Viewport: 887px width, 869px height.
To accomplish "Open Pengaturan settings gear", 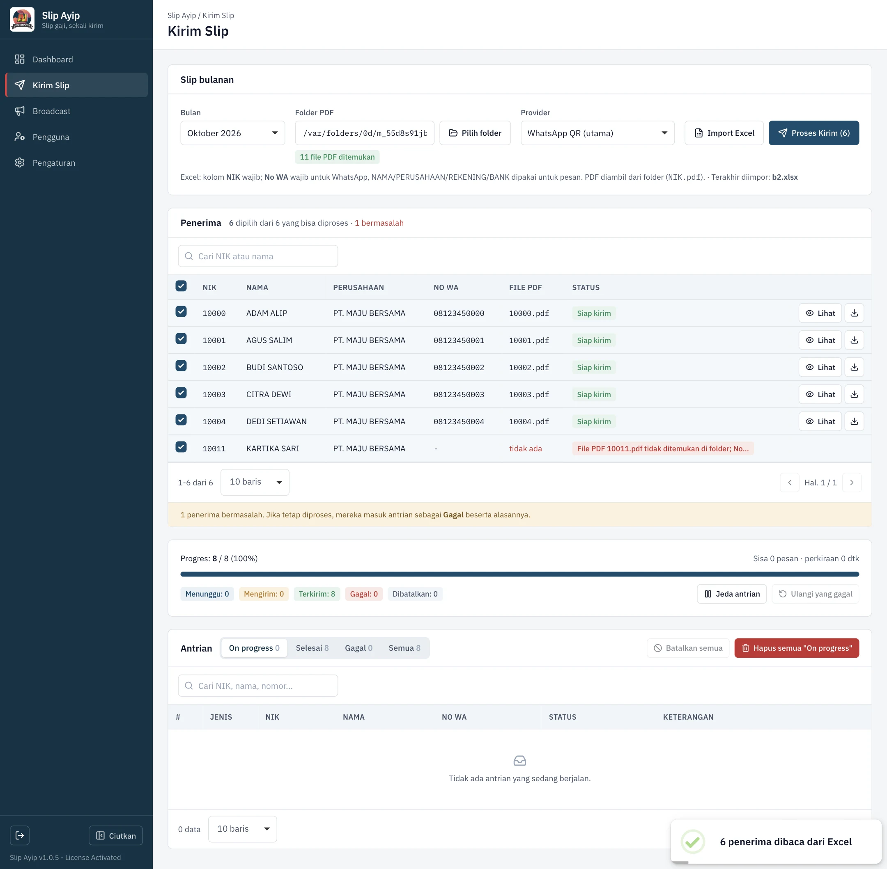I will (x=76, y=163).
